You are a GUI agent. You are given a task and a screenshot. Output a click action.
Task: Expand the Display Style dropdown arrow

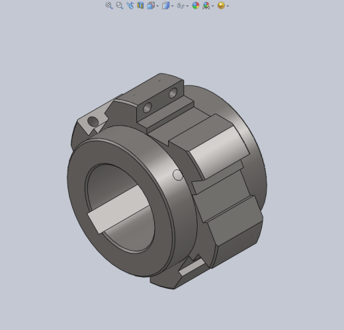pyautogui.click(x=173, y=6)
